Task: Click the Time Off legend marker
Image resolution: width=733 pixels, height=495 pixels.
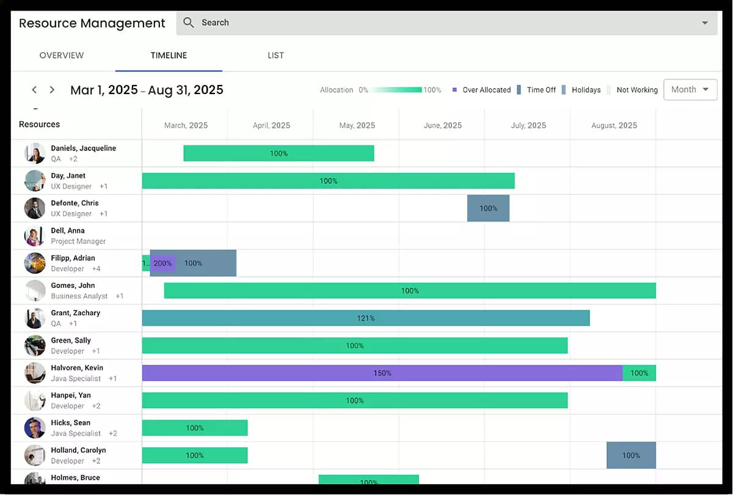Action: click(520, 89)
